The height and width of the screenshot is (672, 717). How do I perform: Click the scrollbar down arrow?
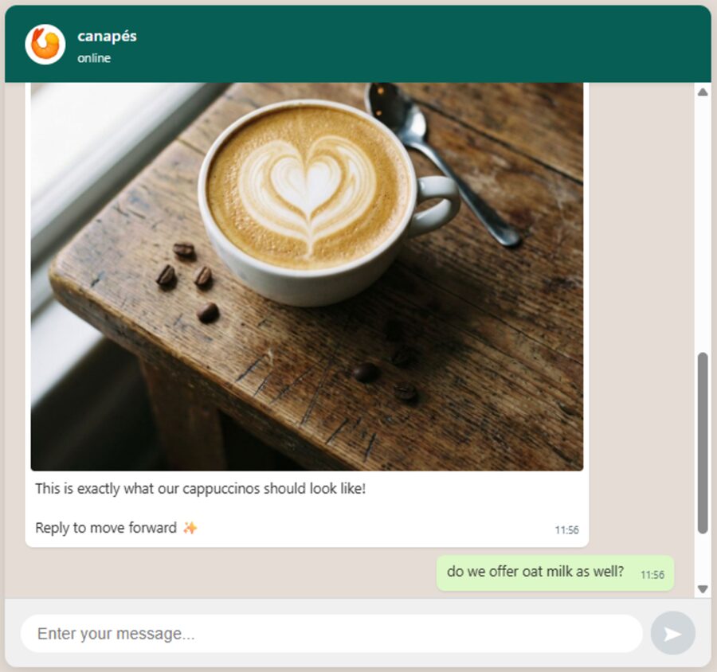coord(703,589)
